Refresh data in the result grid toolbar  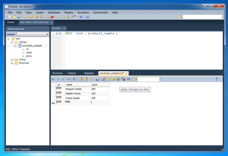(129, 79)
